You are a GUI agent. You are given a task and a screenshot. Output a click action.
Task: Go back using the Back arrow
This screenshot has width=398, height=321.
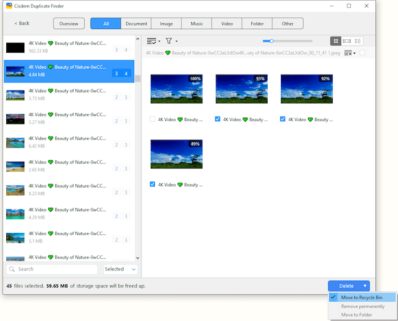click(22, 23)
